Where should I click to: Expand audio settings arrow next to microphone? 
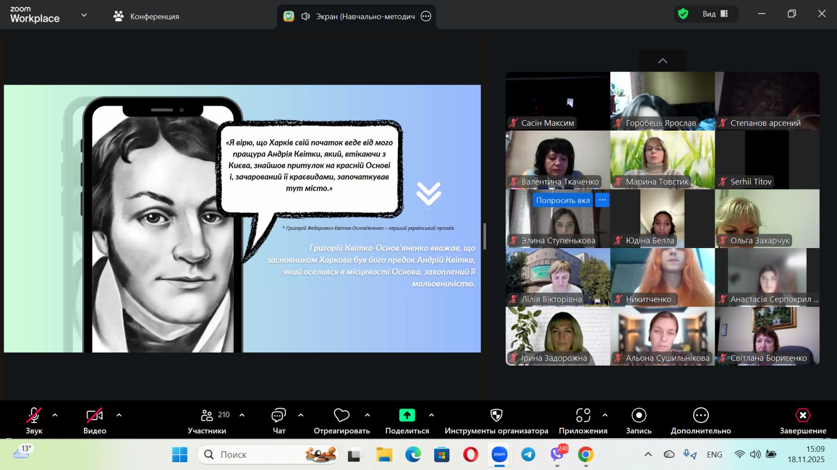pyautogui.click(x=55, y=416)
